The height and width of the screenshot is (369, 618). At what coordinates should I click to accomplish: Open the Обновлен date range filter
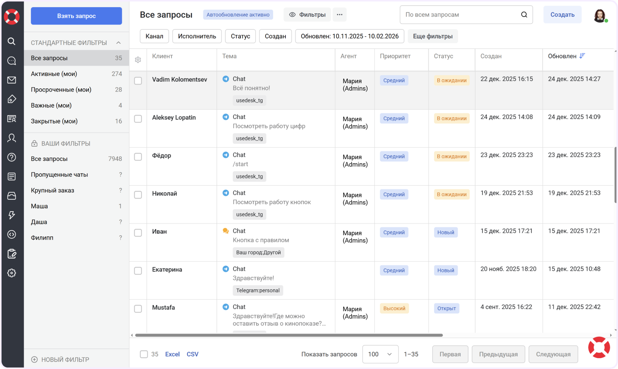point(349,36)
